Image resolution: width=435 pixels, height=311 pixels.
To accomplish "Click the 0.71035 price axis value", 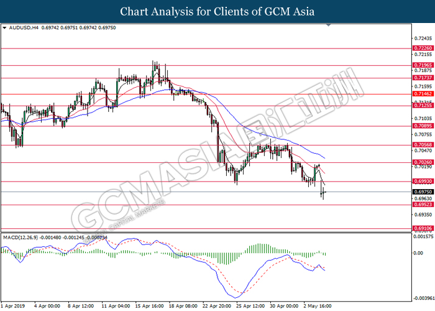I will coord(423,118).
